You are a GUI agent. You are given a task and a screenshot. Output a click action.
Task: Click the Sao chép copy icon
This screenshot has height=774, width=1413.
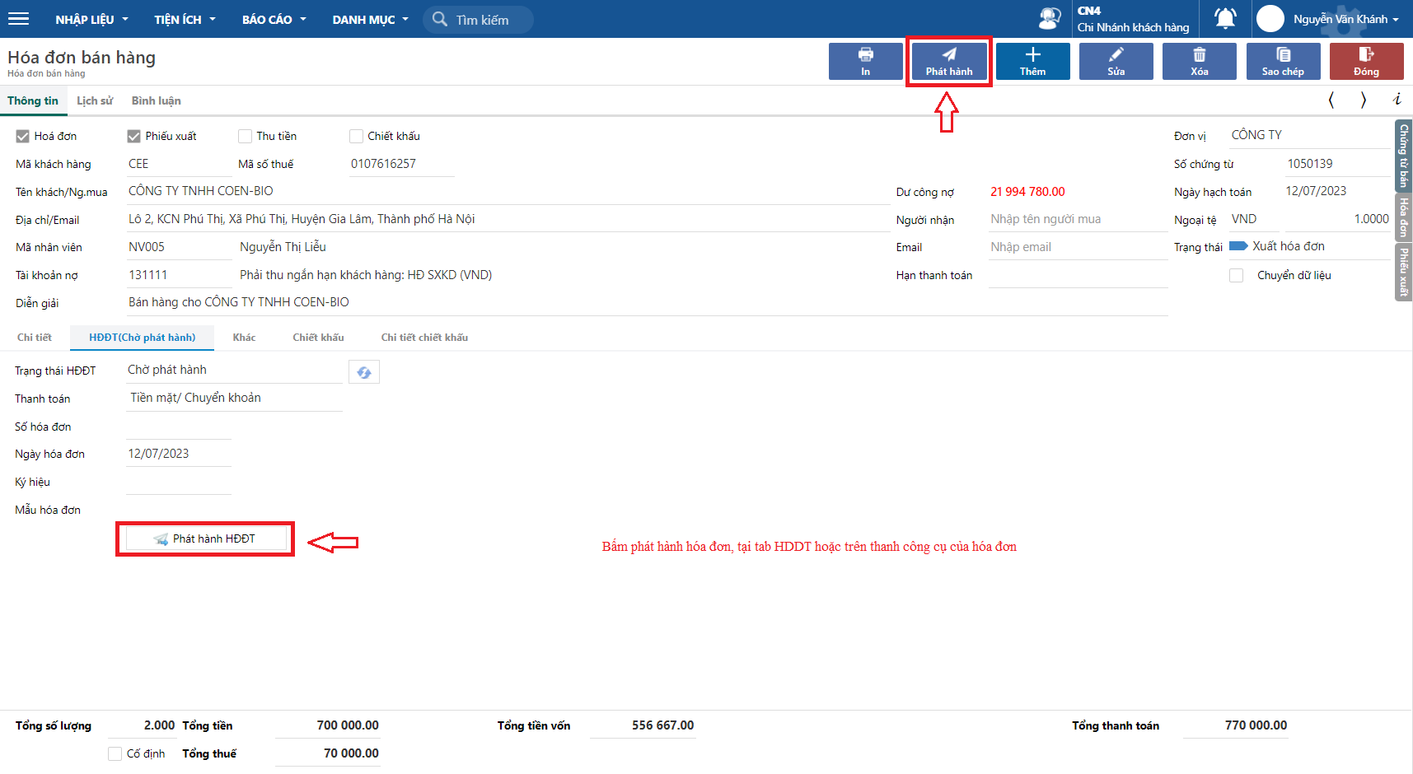(x=1283, y=55)
